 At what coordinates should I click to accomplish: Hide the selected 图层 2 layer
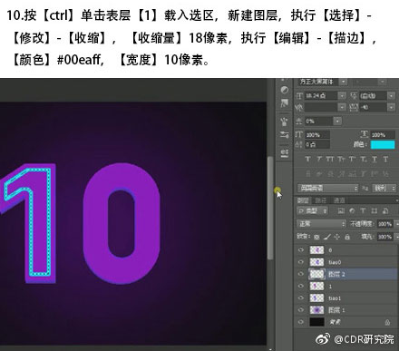pyautogui.click(x=300, y=274)
